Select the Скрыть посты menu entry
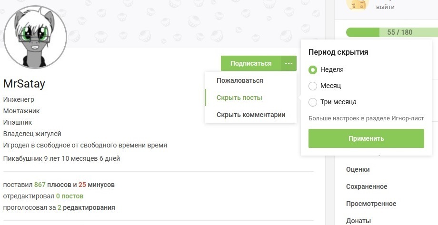This screenshot has width=438, height=225. tap(239, 98)
